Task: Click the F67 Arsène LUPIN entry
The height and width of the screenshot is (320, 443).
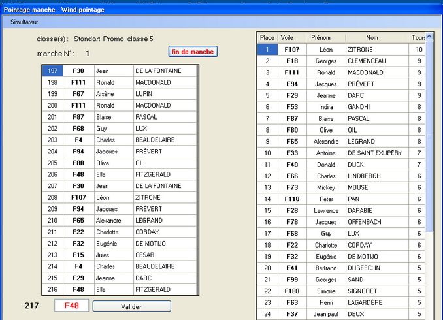Action: 118,94
